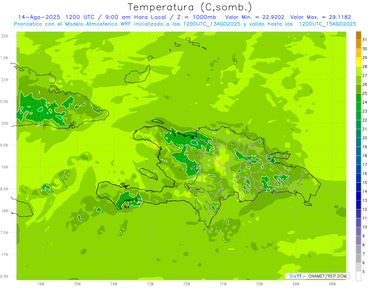Image resolution: width=373 pixels, height=288 pixels.
Task: Select 'Valor Min. = 22.9202' text
Action: click(255, 17)
